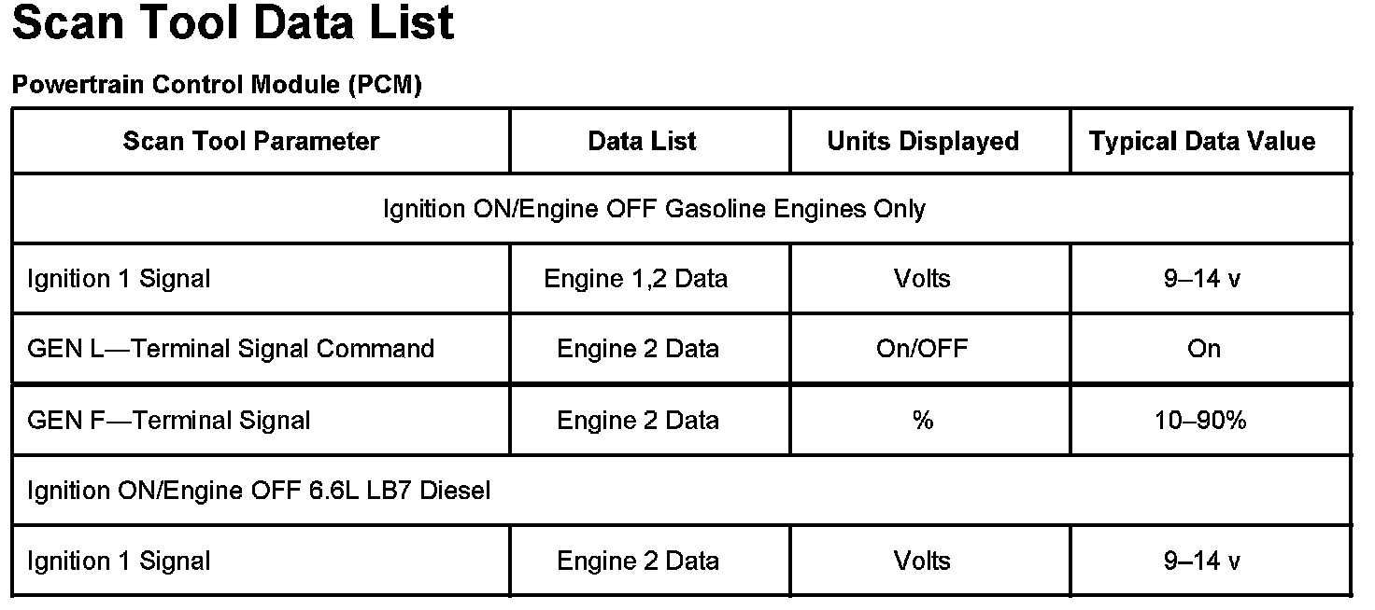
Task: Select the "Typical Data Value" column header
Action: 1202,141
